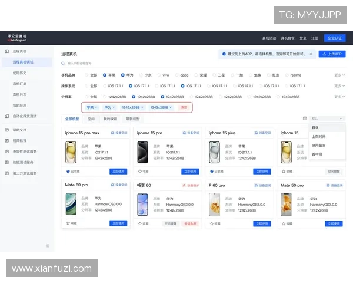Click 空闲提醒 on the iphone 15 card
Screen dimensions: 353x283
coord(334,172)
